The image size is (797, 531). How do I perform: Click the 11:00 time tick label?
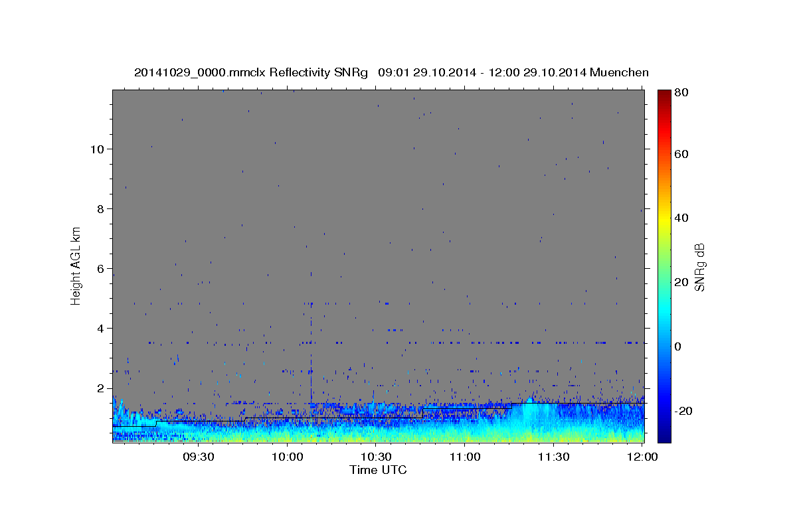pos(465,457)
